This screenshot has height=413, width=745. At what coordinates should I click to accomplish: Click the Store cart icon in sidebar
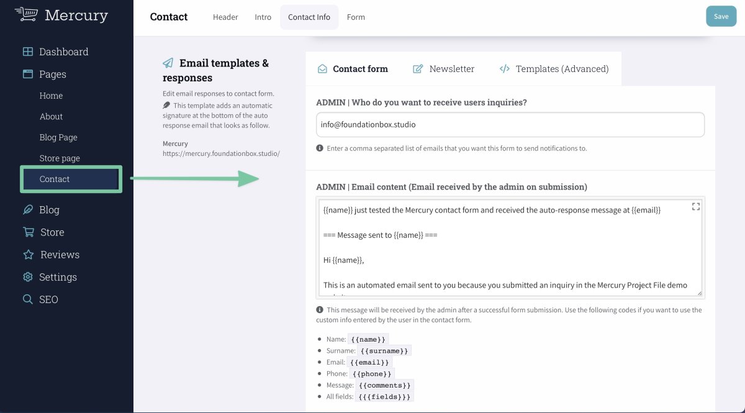(x=28, y=232)
